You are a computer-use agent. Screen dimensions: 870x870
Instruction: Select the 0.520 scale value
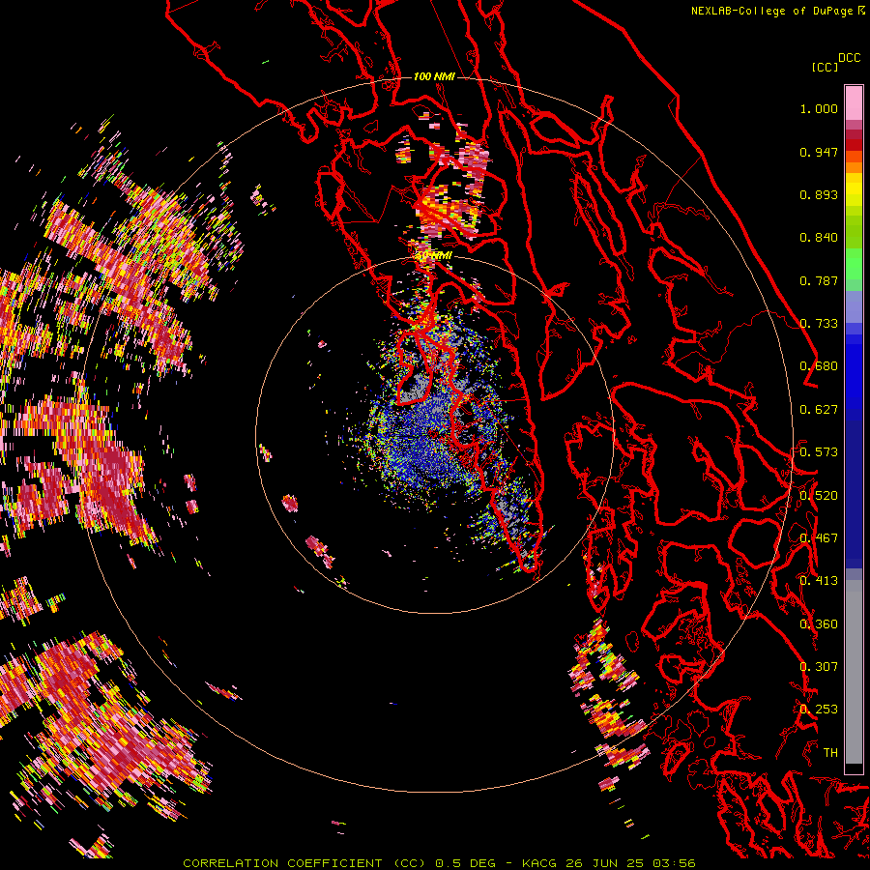click(x=819, y=496)
